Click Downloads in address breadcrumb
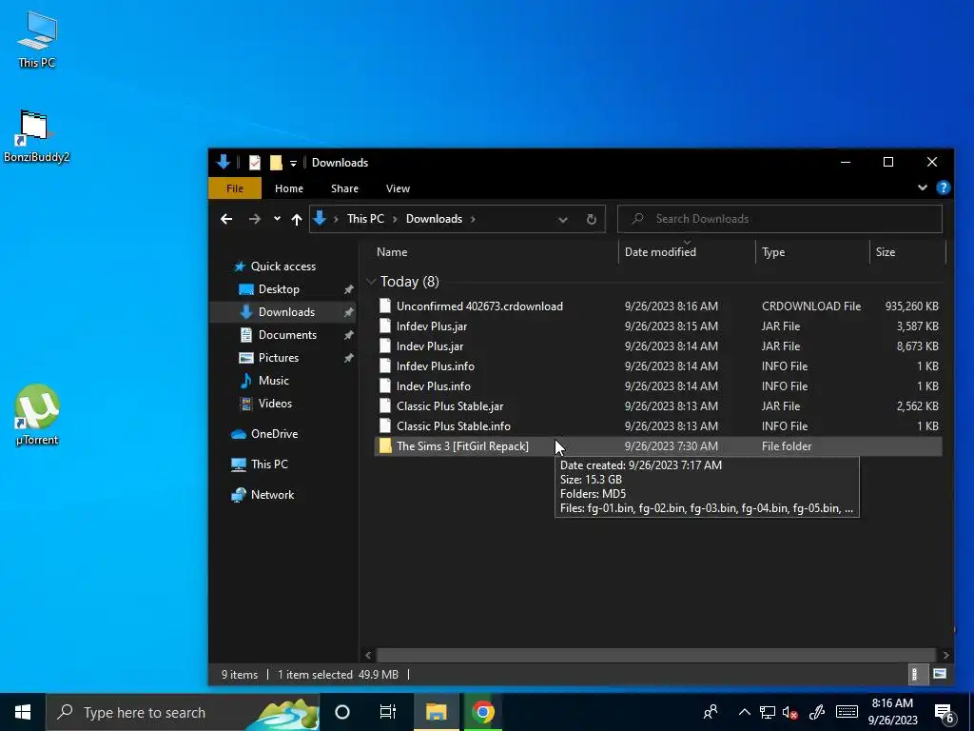974x731 pixels. point(434,219)
